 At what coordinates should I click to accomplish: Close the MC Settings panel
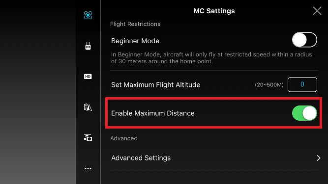pos(317,11)
